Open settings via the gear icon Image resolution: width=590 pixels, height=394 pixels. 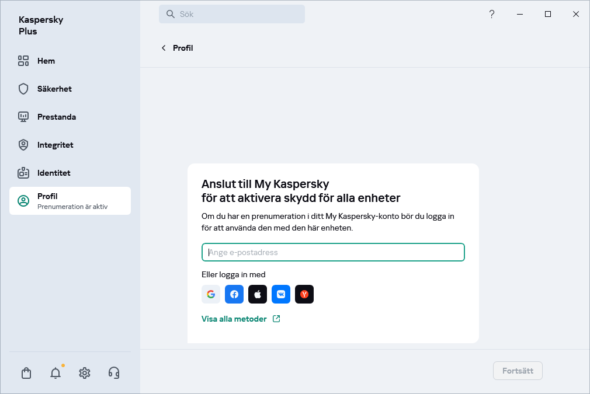click(85, 373)
